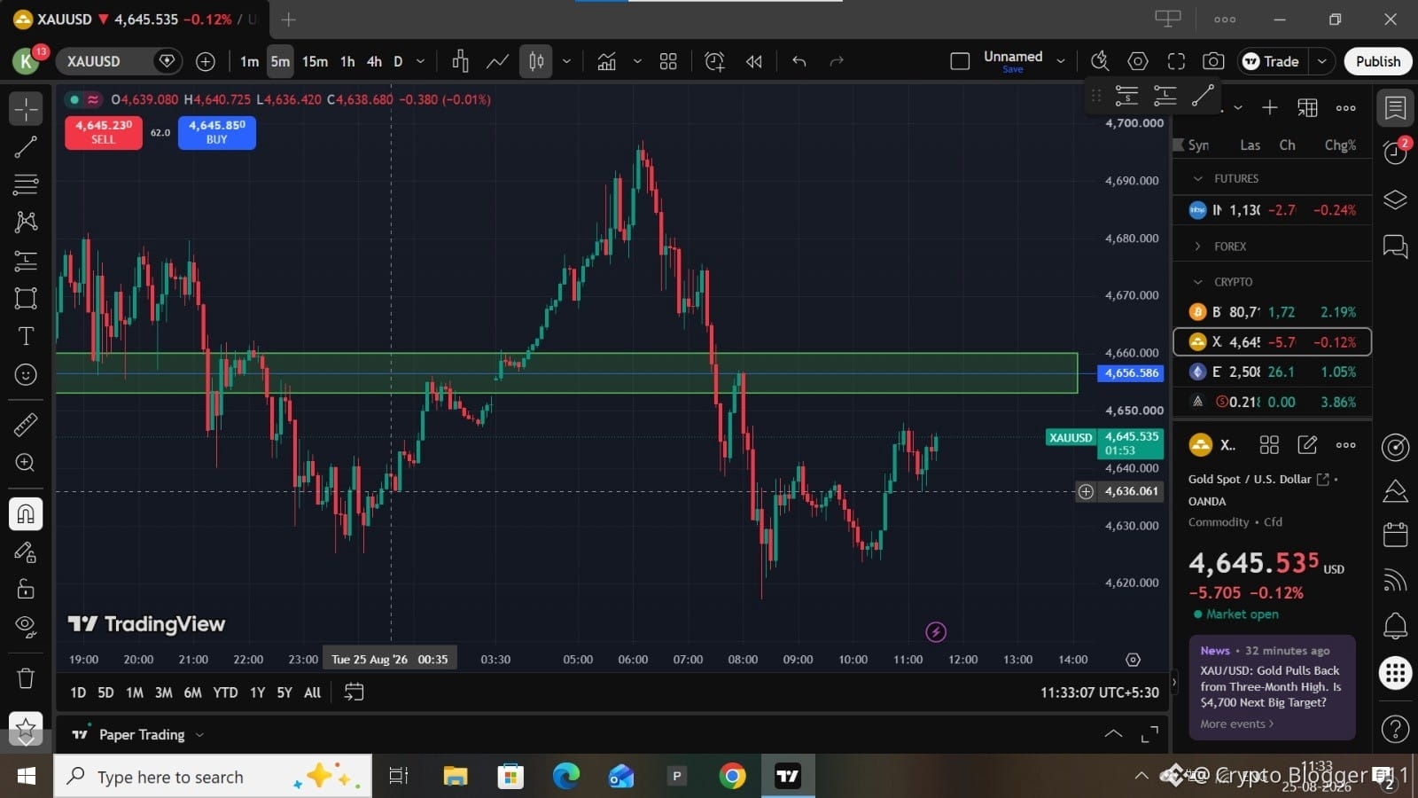Open the patterns drawing tool
Image resolution: width=1418 pixels, height=798 pixels.
26,222
